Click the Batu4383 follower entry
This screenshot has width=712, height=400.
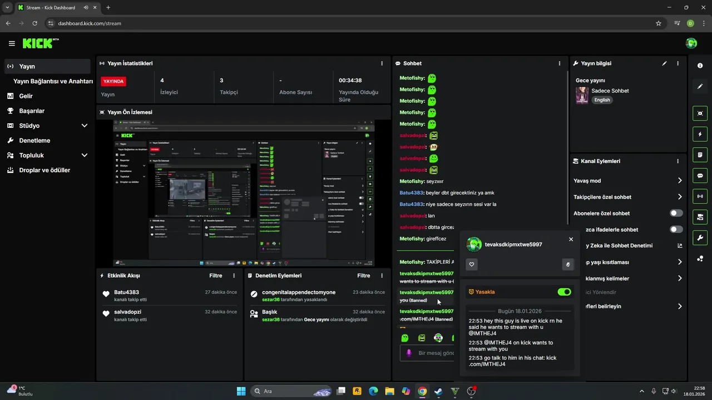tap(170, 296)
